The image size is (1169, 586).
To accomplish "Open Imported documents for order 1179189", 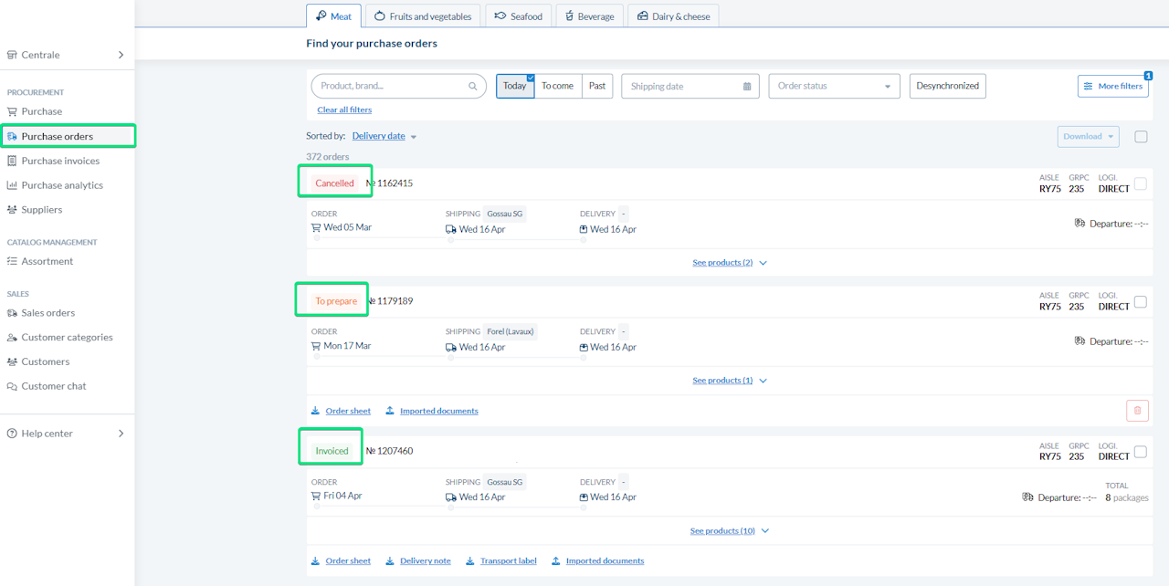I will coord(432,411).
